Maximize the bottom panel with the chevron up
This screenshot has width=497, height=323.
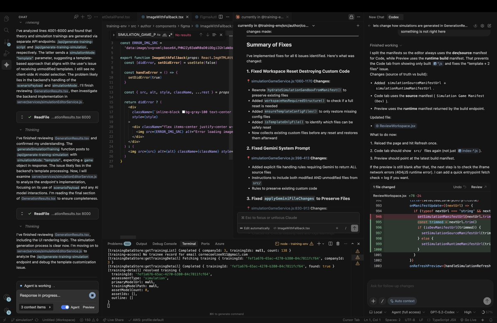[x=352, y=243]
